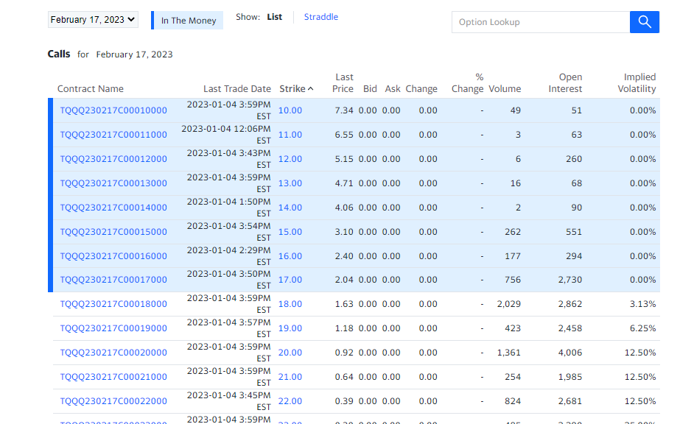Click the 17.00 strike price link
Image resolution: width=680 pixels, height=424 pixels.
click(290, 280)
